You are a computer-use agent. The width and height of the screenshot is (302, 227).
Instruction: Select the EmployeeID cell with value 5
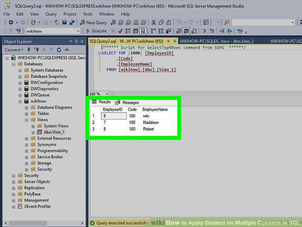[x=114, y=116]
